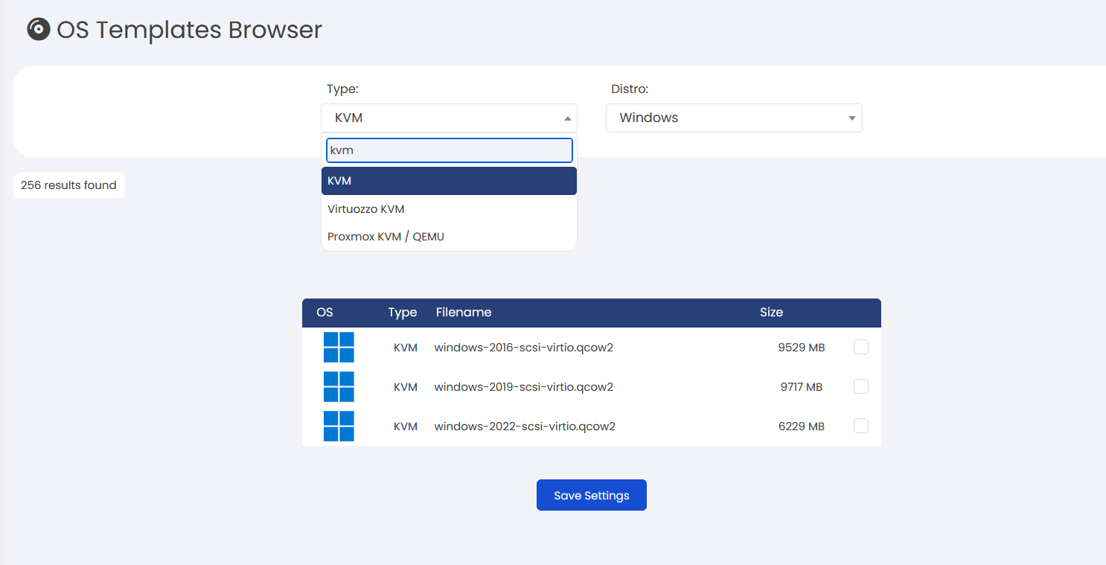Click Windows logo in windows-2022 row
Viewport: 1106px width, 565px height.
point(339,427)
